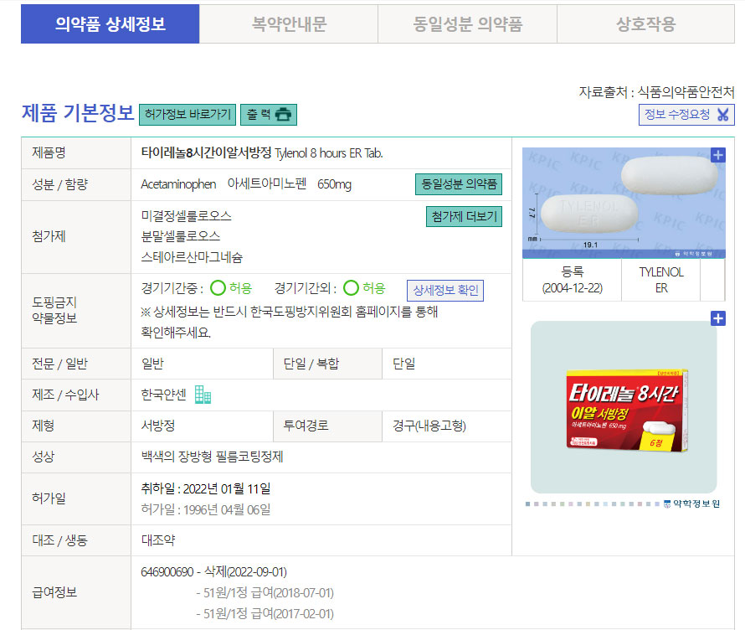The image size is (745, 630).
Task: Click the 상세정보 확인 doping button
Action: point(445,290)
